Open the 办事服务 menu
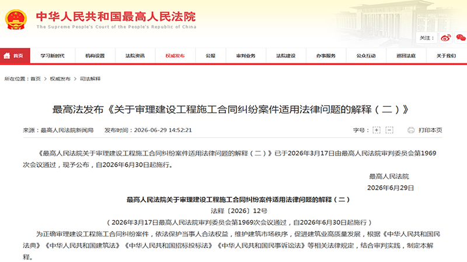Screen dimensions: 467x262 click(x=326, y=55)
